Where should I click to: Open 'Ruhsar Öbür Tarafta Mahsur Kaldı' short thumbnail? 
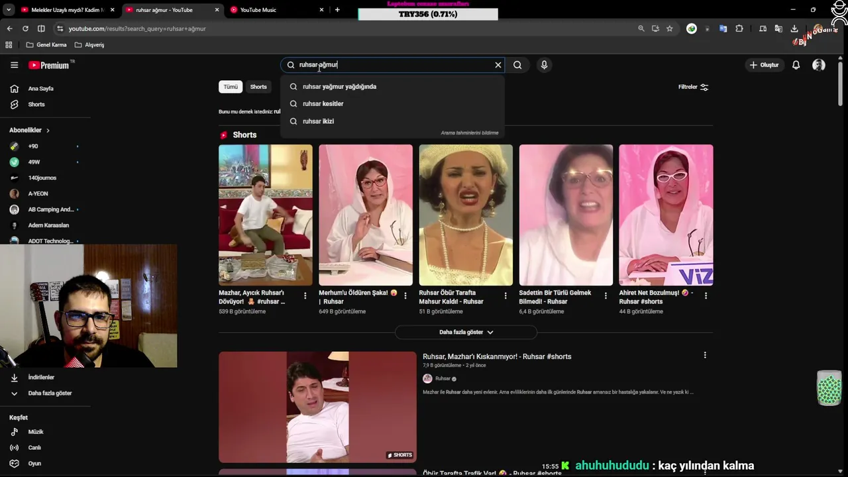point(466,215)
